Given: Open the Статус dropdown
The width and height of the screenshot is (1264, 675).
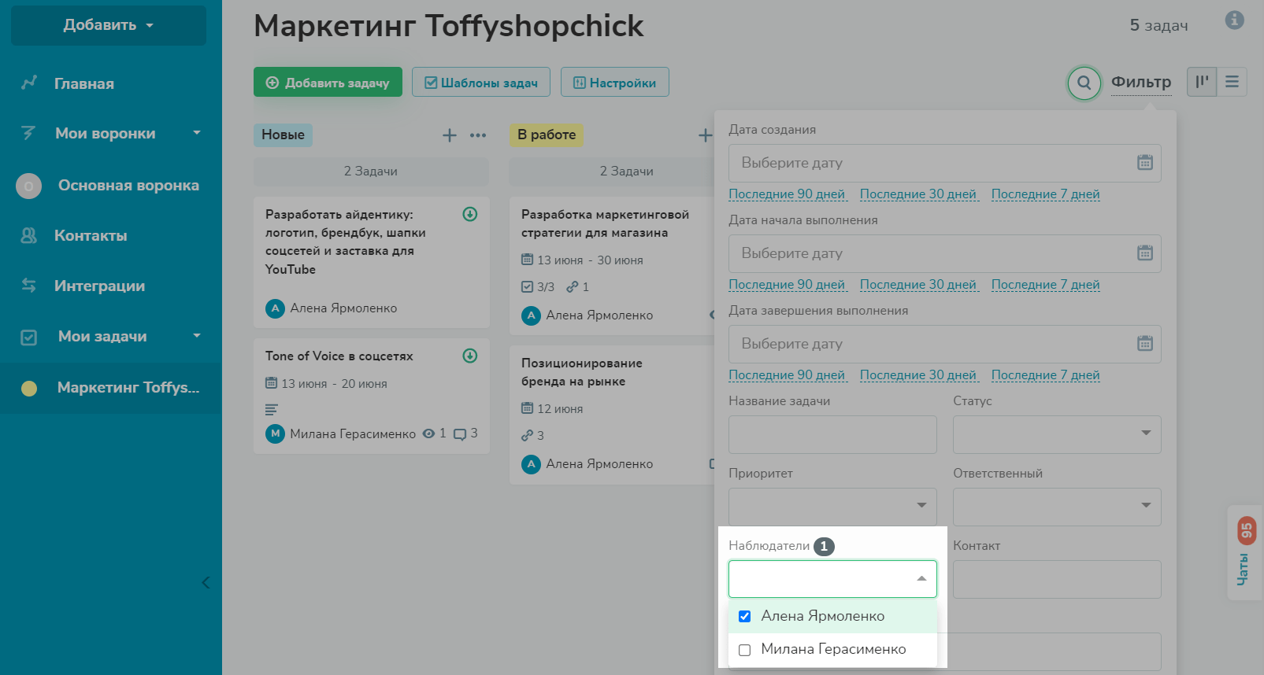Looking at the screenshot, I should (x=1057, y=434).
